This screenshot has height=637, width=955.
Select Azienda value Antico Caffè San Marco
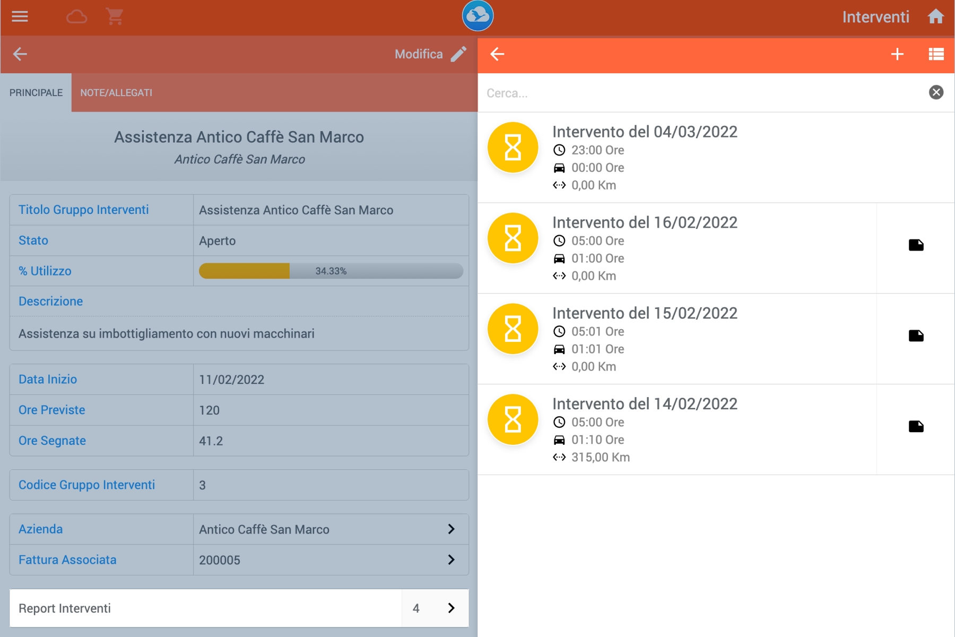tap(264, 530)
